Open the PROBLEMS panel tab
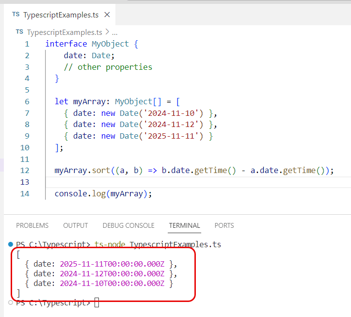 tap(32, 225)
